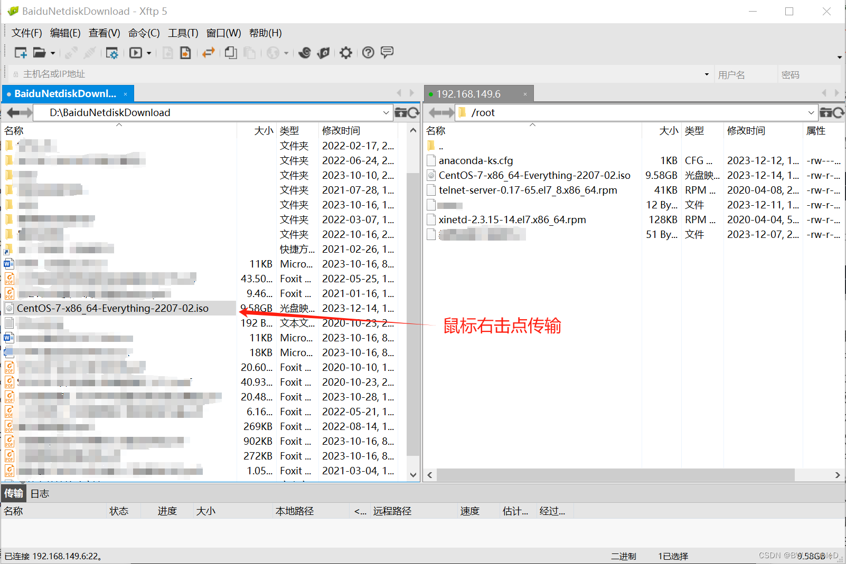846x564 pixels.
Task: Expand the toolbar overflow arrow at right
Action: tap(840, 57)
